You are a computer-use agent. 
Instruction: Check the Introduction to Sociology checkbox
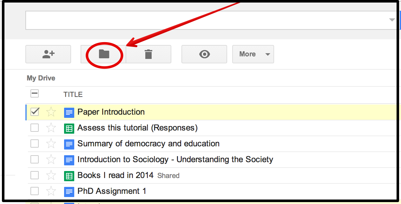click(35, 159)
